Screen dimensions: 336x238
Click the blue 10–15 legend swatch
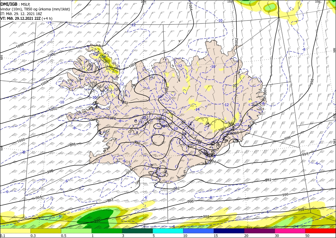(199, 231)
